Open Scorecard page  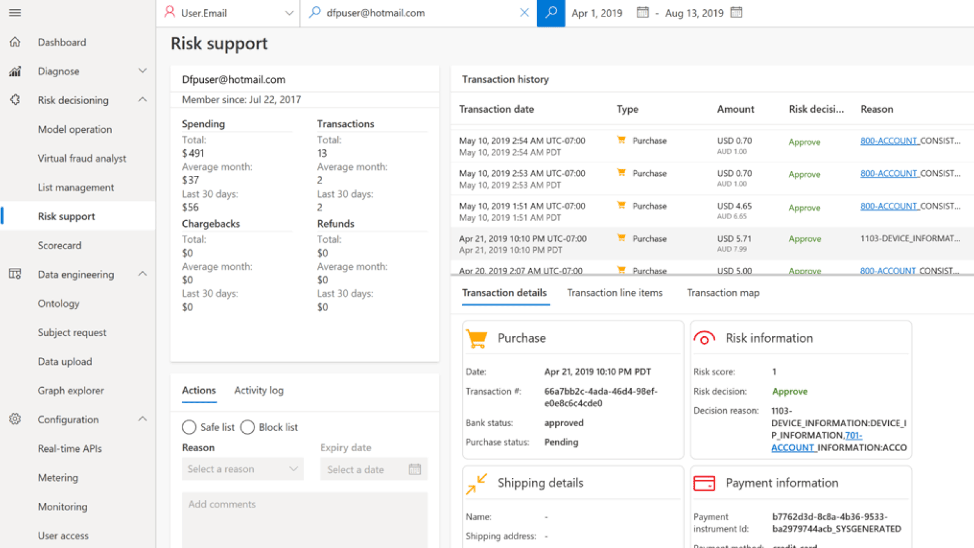pyautogui.click(x=60, y=245)
